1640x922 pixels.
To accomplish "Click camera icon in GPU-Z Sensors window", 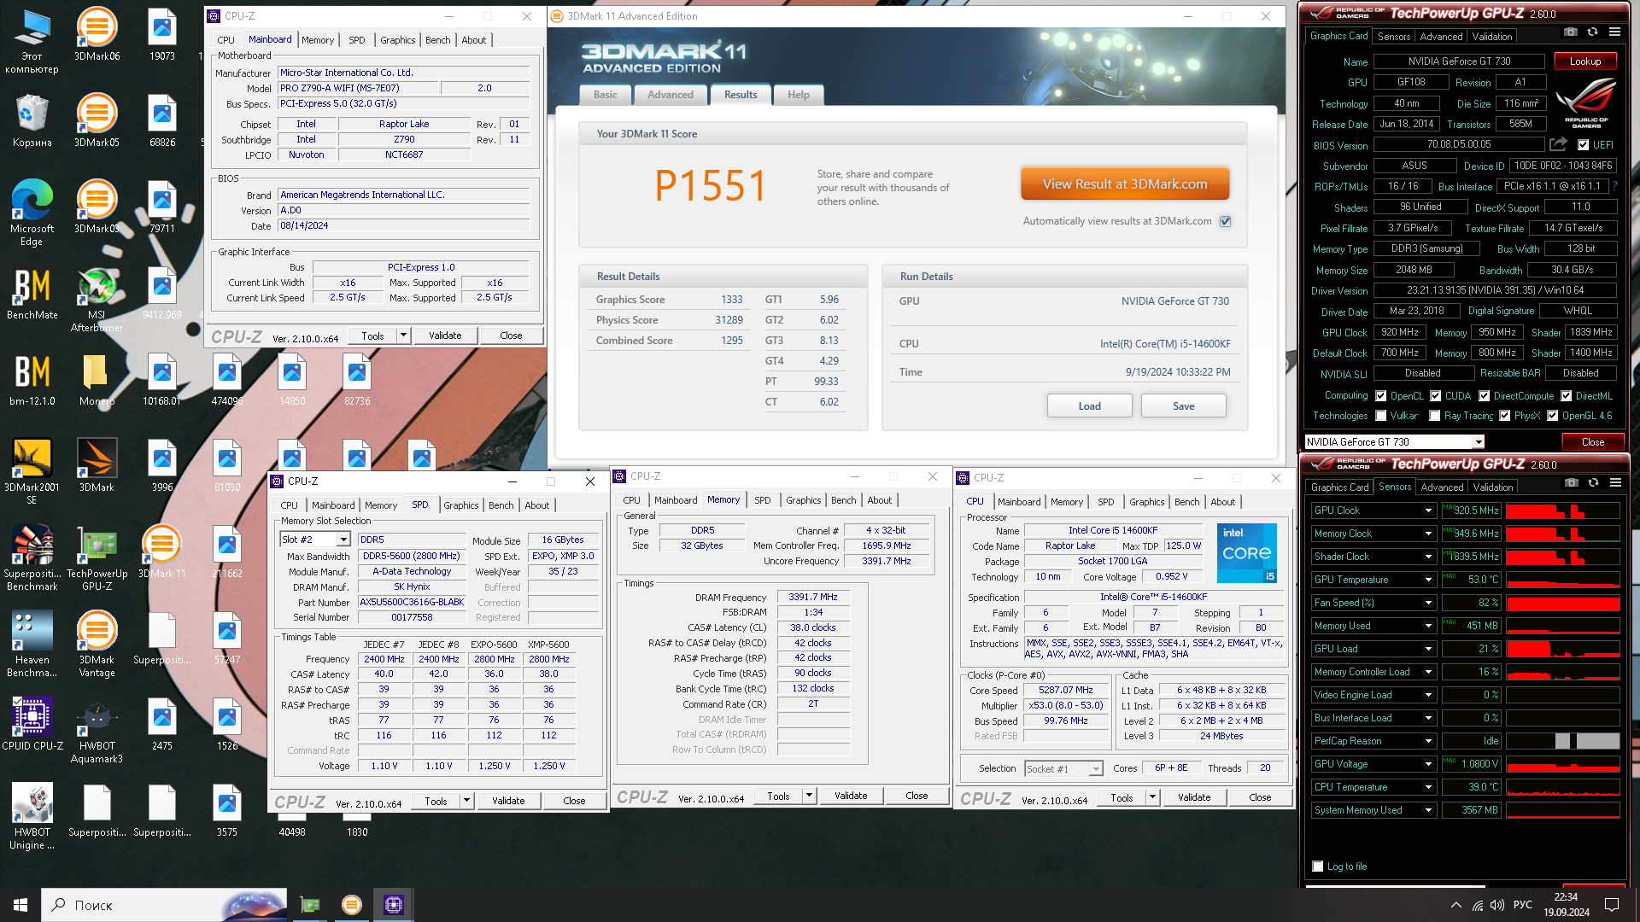I will tap(1571, 483).
